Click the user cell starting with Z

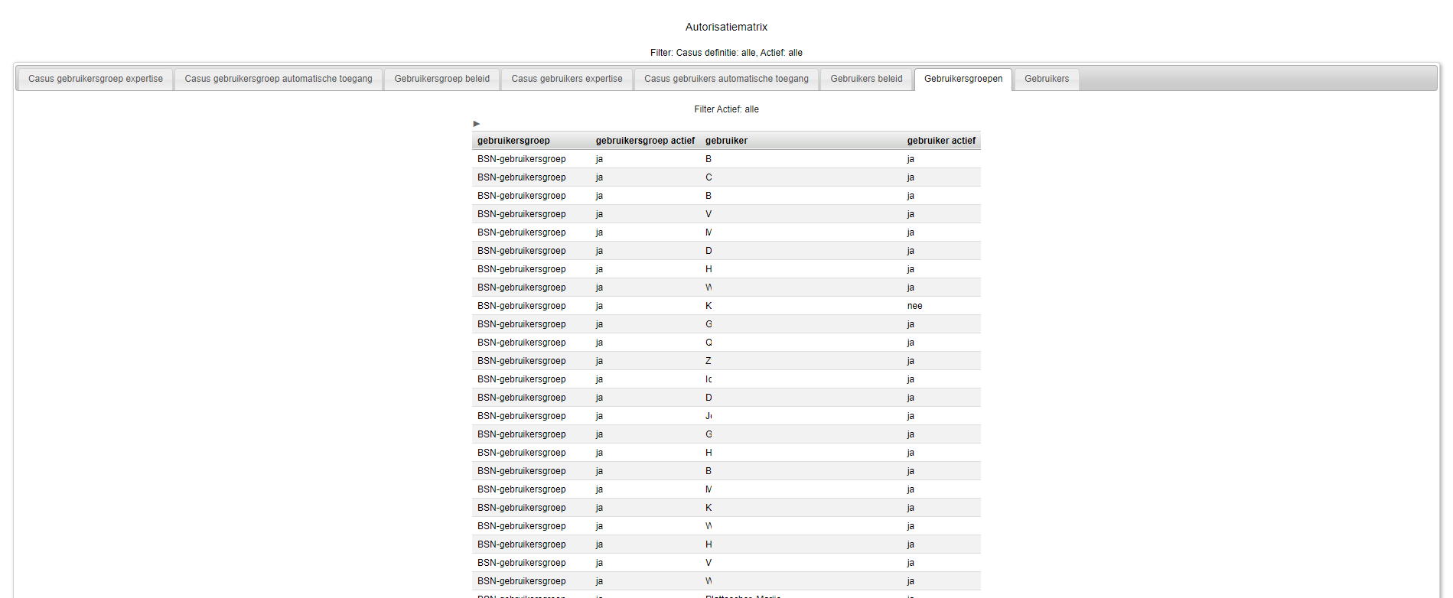[709, 361]
